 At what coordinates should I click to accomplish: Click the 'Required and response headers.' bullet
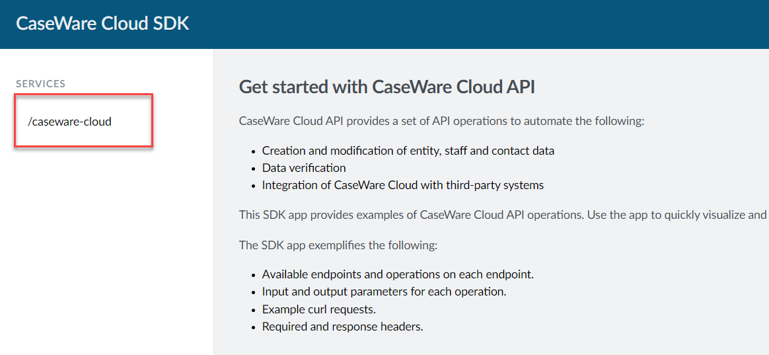tap(342, 327)
